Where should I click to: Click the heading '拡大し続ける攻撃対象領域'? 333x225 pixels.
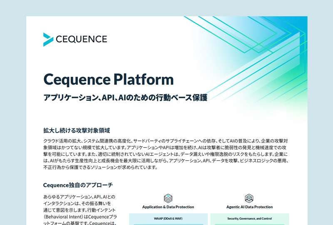tap(77, 130)
